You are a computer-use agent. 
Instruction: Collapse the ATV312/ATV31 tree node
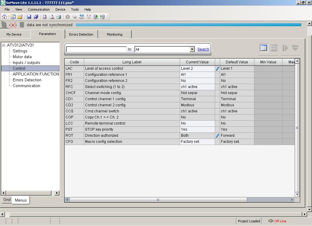(3, 45)
